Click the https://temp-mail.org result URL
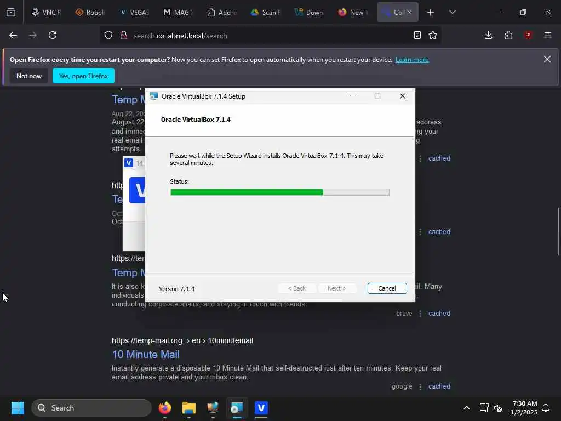 (182, 340)
